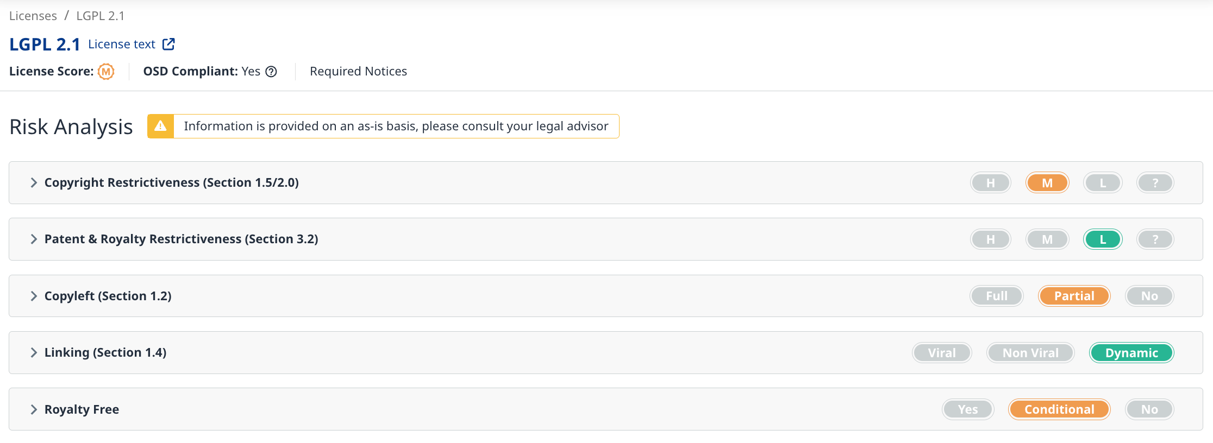Select ? pill in Copyright Restrictiveness row
Screen dimensions: 1213x443
[1155, 183]
